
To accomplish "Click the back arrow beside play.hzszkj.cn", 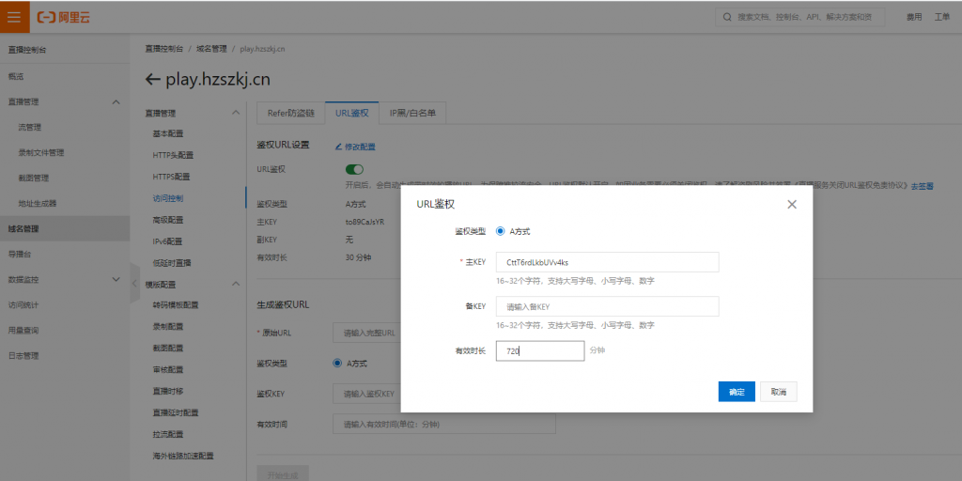I will coord(153,80).
